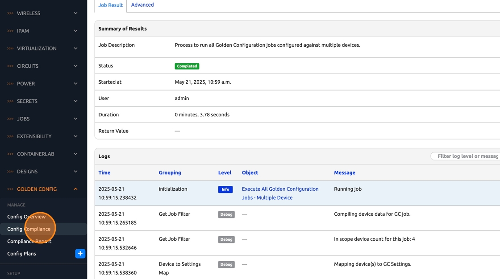Open the Config Overview page
Image resolution: width=500 pixels, height=279 pixels.
click(x=26, y=217)
